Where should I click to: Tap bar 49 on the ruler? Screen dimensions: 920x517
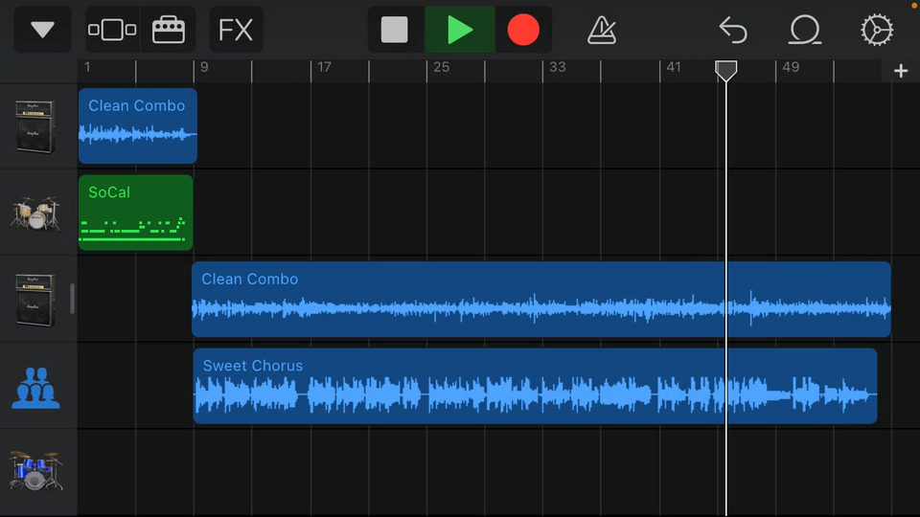pyautogui.click(x=791, y=67)
